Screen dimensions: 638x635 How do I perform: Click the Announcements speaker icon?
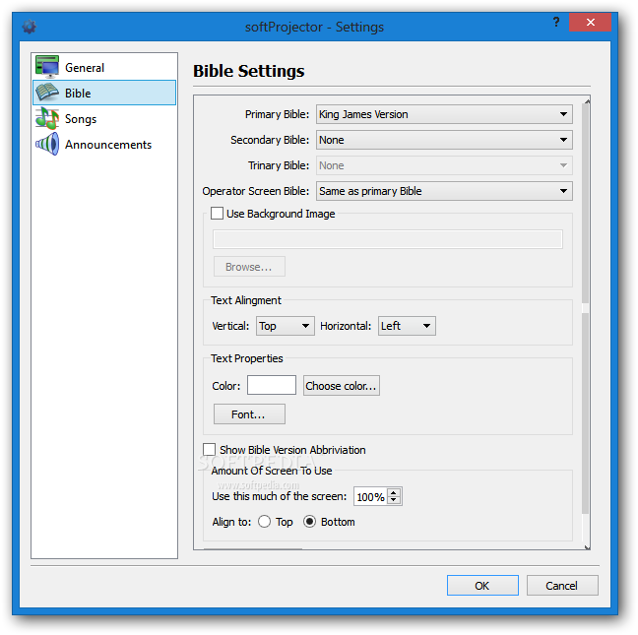47,144
